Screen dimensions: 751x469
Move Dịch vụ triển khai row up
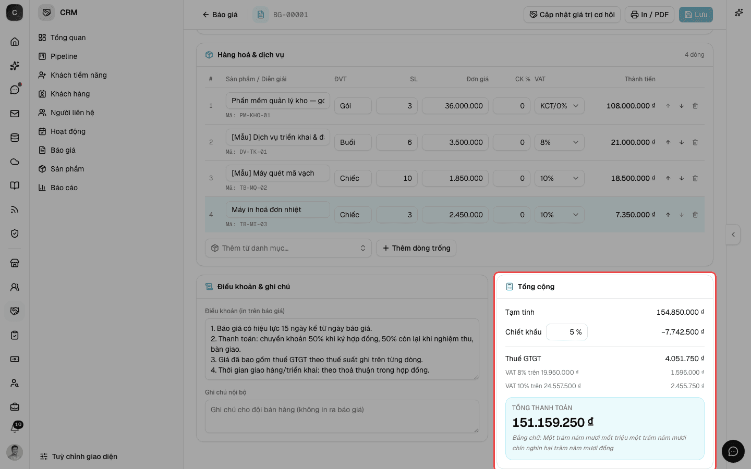tap(668, 142)
